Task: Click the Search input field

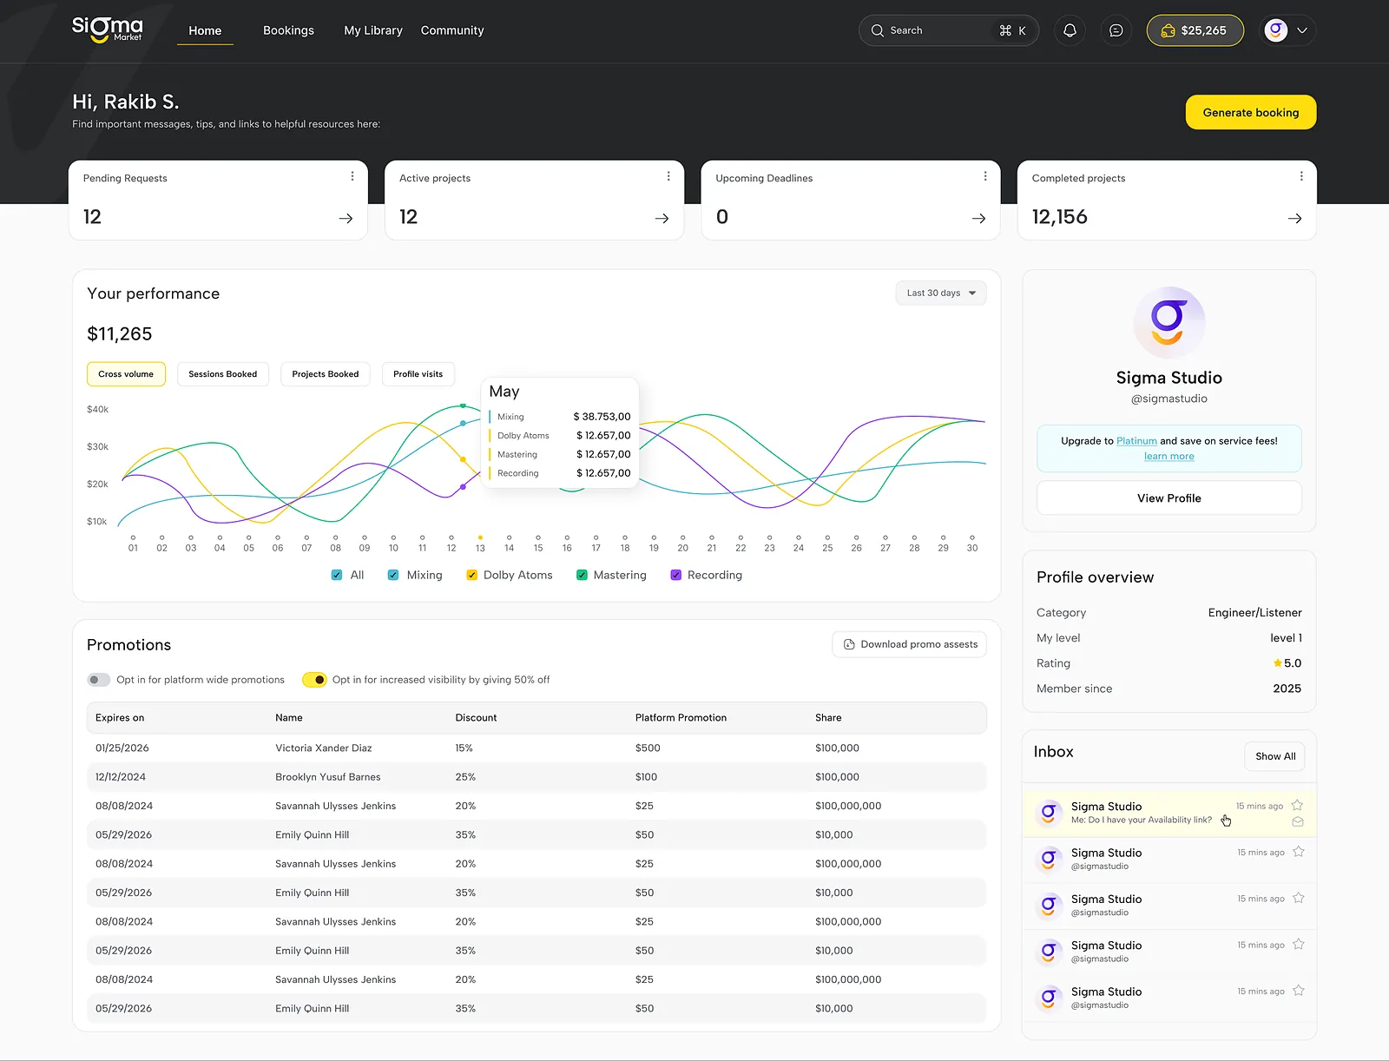Action: pyautogui.click(x=948, y=30)
